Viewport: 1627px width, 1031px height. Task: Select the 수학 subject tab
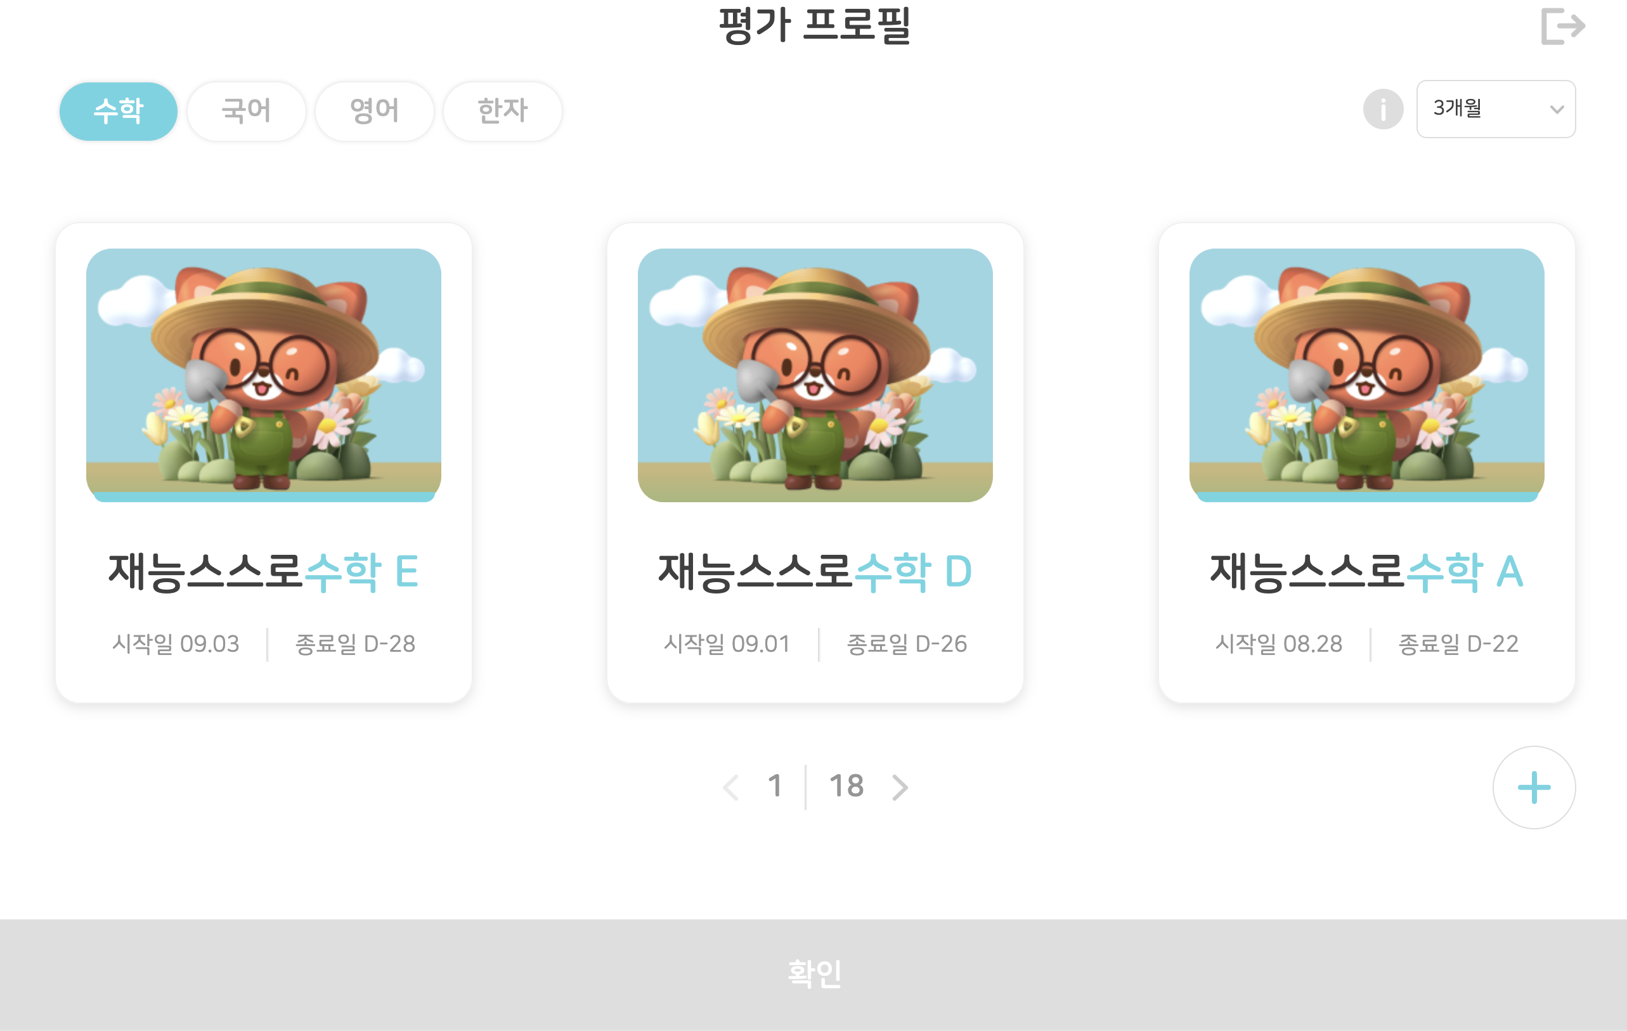point(118,111)
